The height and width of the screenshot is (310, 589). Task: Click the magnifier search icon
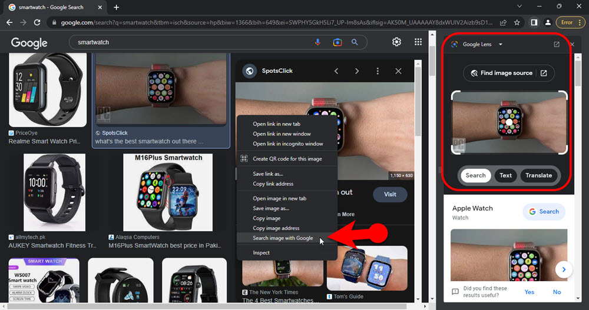pyautogui.click(x=355, y=42)
